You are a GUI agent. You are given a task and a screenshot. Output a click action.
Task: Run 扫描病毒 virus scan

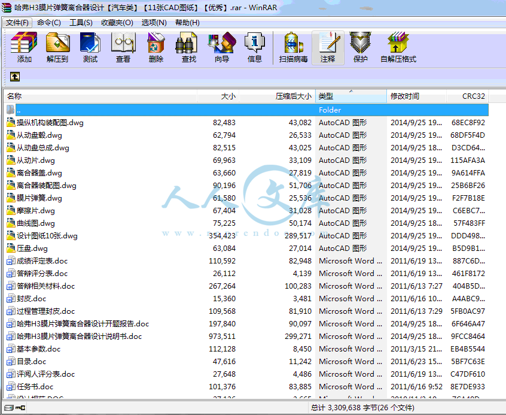click(x=293, y=47)
